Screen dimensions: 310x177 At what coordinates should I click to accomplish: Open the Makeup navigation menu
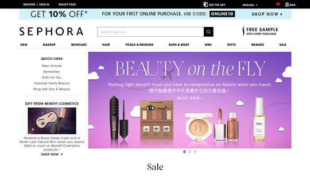(x=49, y=45)
